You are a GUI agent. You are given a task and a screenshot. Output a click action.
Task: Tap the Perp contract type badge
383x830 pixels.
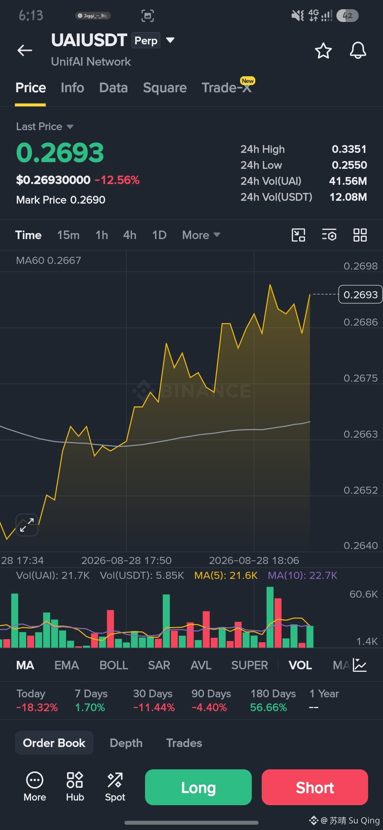click(x=146, y=40)
